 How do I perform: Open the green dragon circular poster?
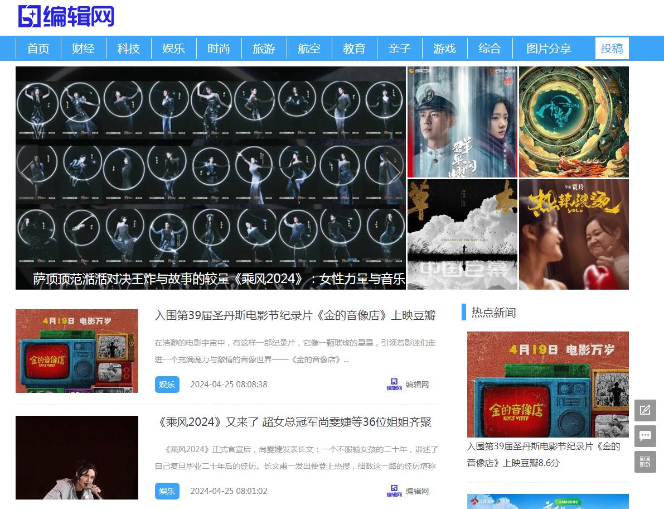pos(574,122)
